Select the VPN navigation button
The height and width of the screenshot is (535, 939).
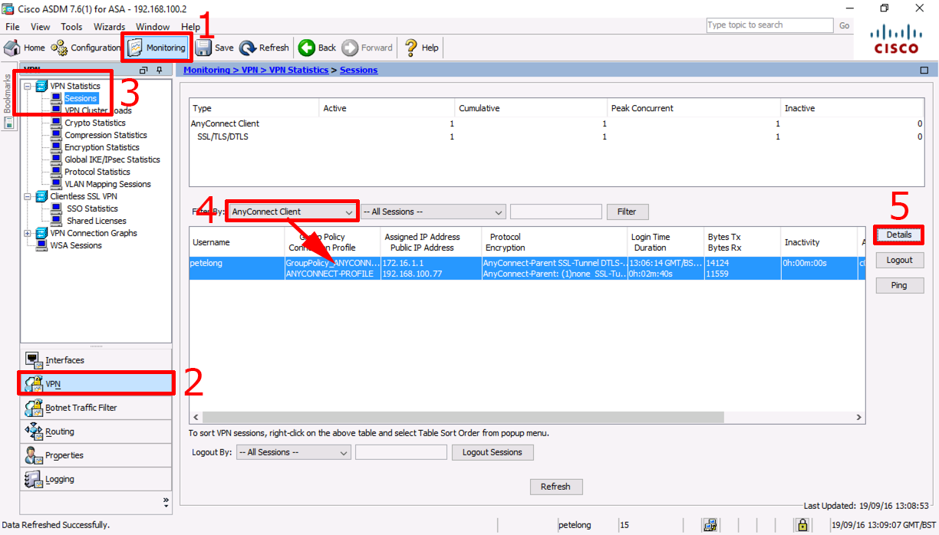coord(96,383)
